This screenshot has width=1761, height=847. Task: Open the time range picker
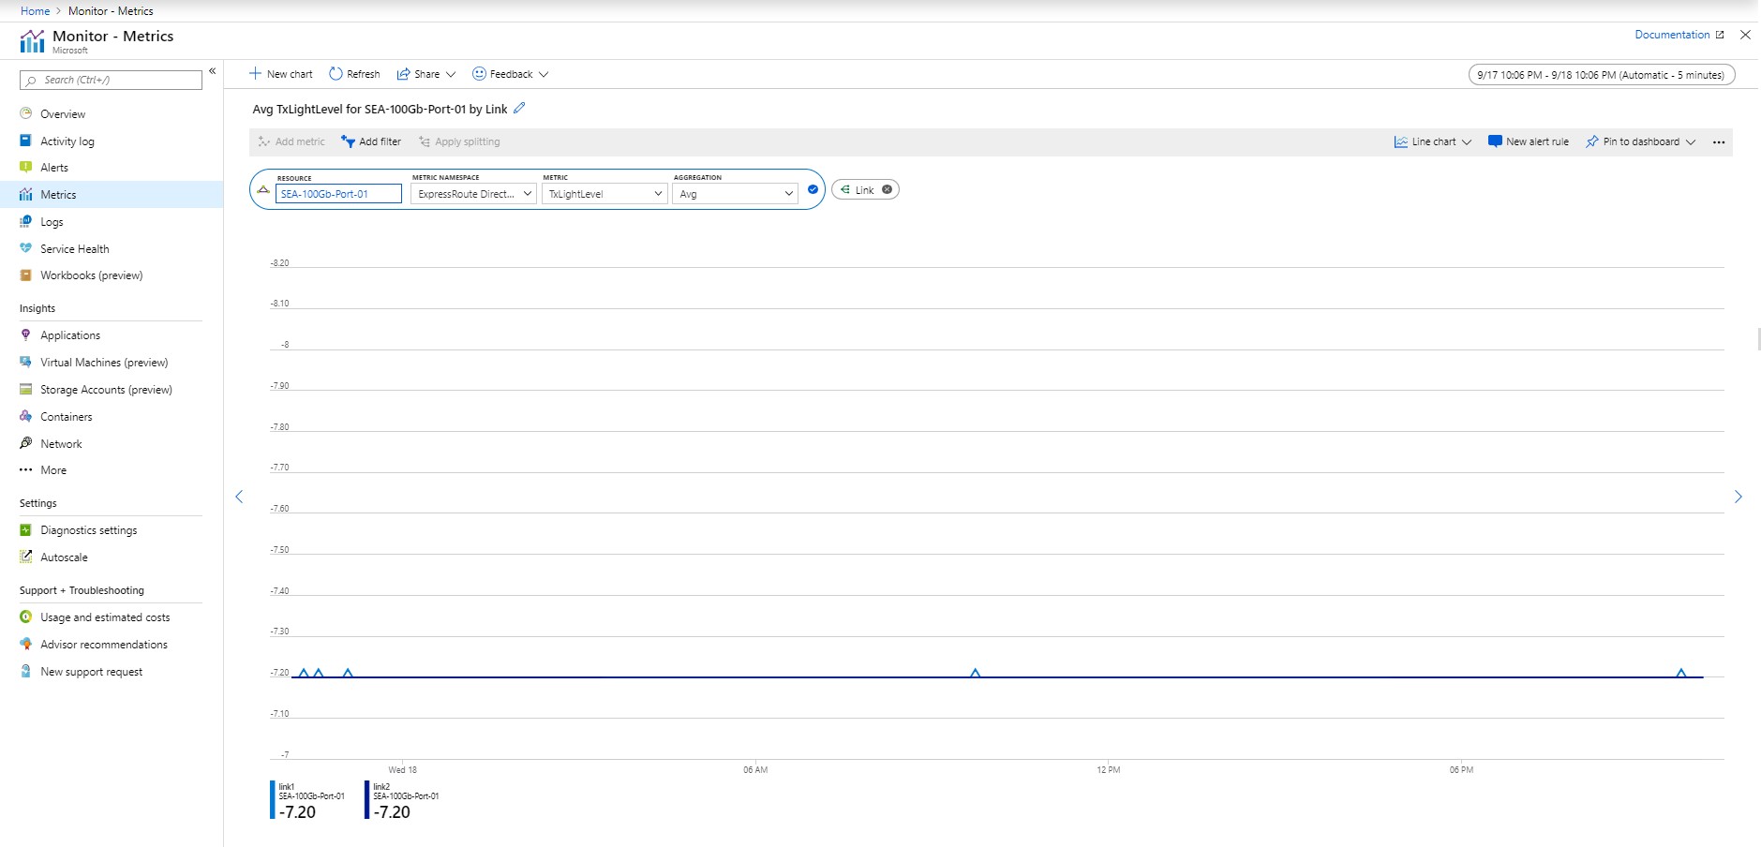[1601, 74]
